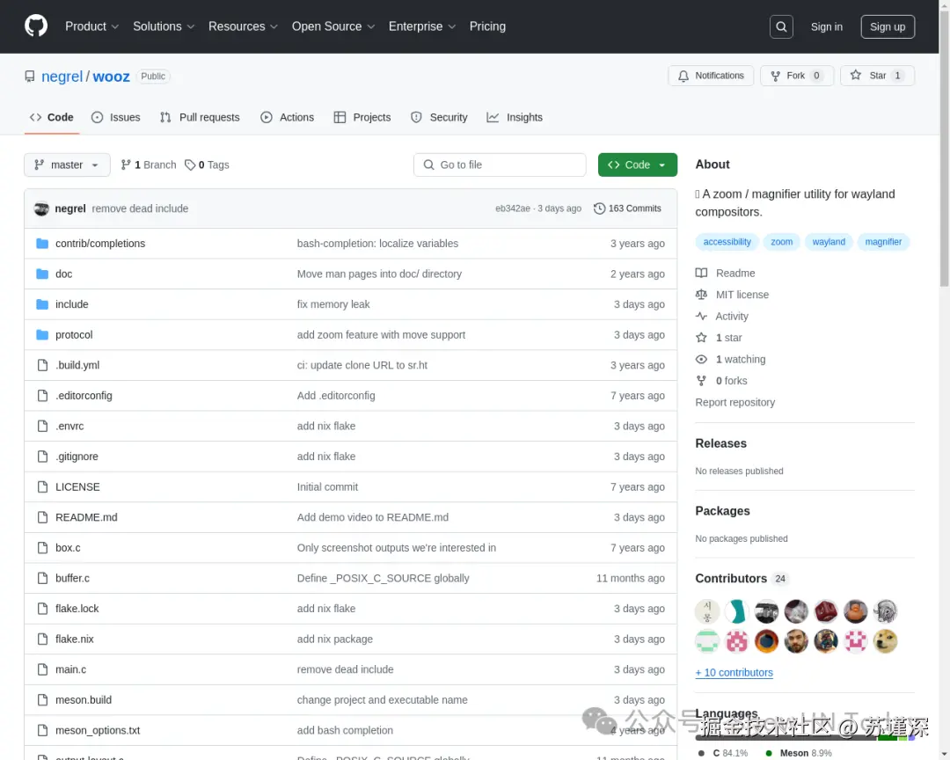Screen dimensions: 950x760
Task: Click the GitHub logo icon
Action: pyautogui.click(x=36, y=26)
